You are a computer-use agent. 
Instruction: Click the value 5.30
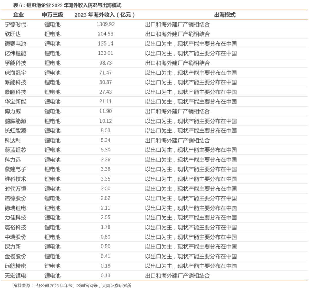105,150
